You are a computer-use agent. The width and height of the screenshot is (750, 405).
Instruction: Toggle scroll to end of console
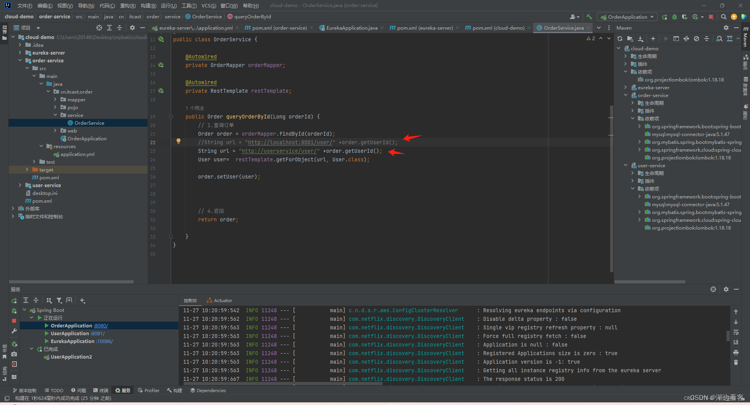click(736, 342)
